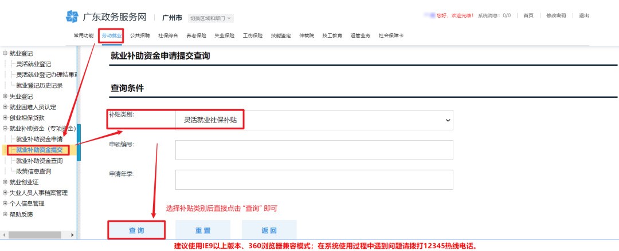Open the 补贴类别 dropdown

tap(314, 120)
